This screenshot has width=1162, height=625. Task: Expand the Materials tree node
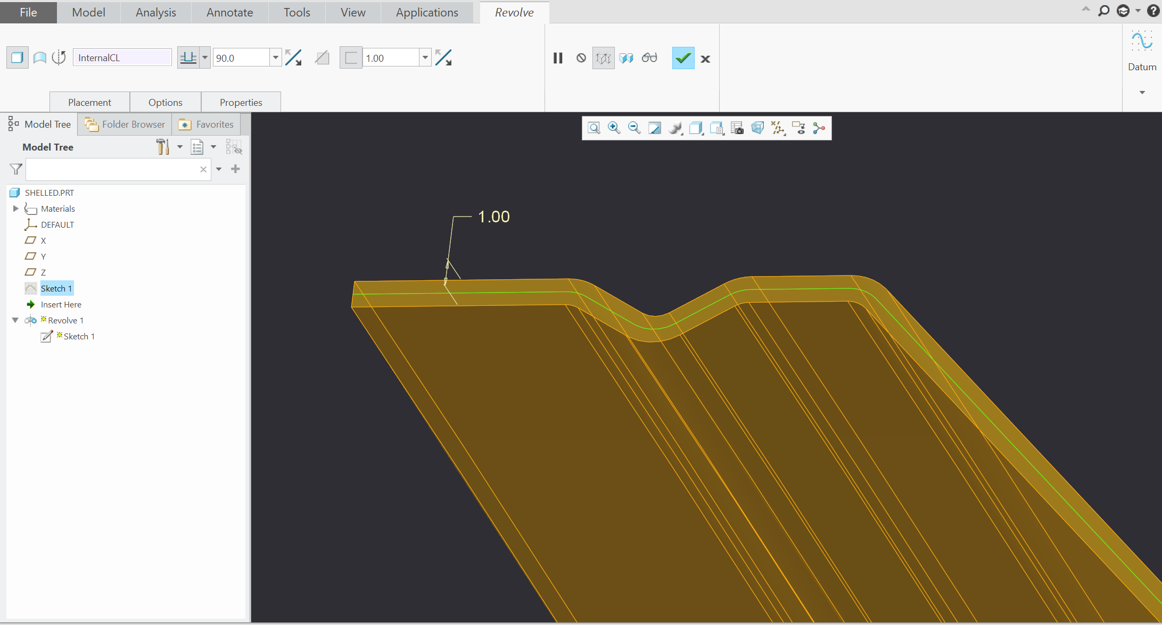[15, 209]
